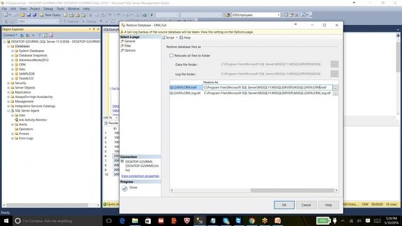Click the browse button for the CRM.mdf row
This screenshot has width=402, height=226.
(335, 88)
